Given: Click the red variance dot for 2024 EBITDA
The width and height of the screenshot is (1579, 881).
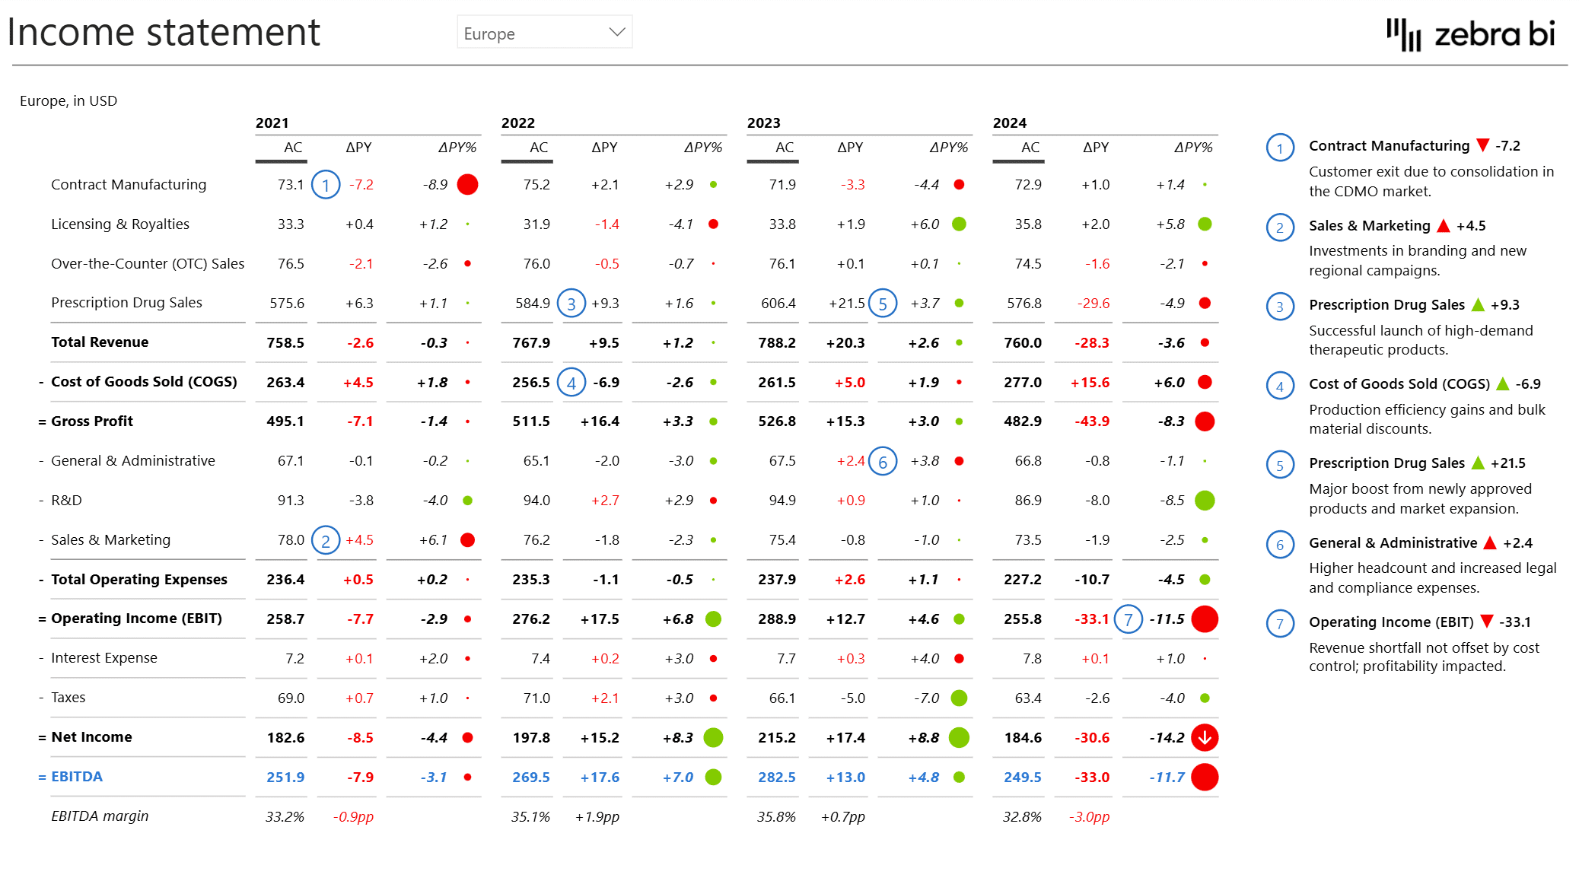Looking at the screenshot, I should tap(1205, 777).
